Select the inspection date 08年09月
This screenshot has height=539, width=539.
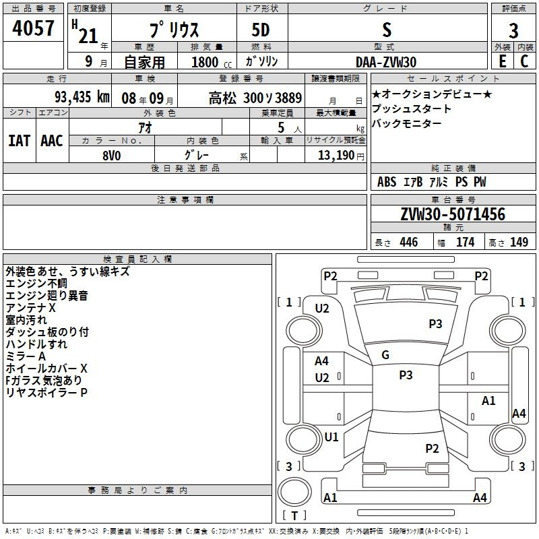click(x=148, y=98)
